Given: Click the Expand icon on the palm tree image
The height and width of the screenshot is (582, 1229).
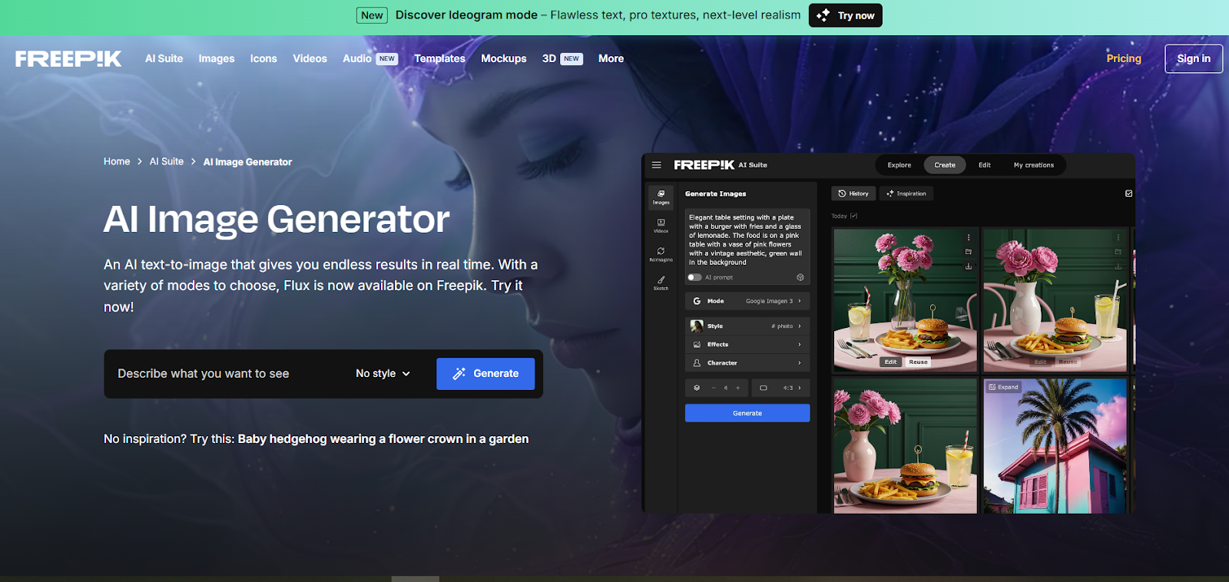Looking at the screenshot, I should [992, 387].
